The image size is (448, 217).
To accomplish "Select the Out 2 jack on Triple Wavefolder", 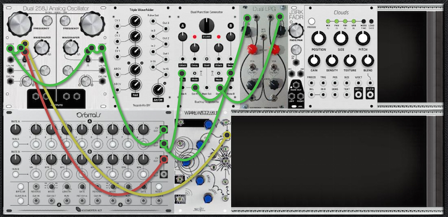I will click(x=165, y=44).
